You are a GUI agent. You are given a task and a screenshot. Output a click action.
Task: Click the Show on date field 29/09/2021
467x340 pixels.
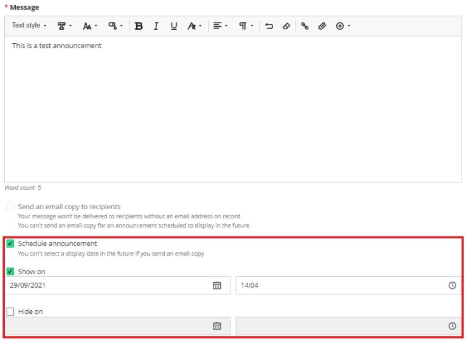point(117,285)
